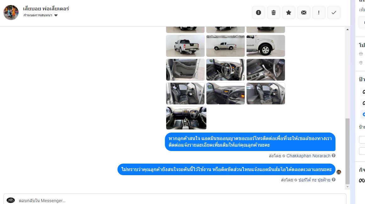
Task: Click help icon next to Chakkaphan Norarach
Action: point(334,156)
